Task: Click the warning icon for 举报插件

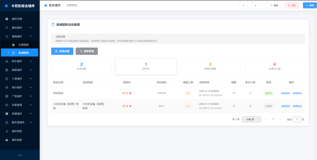Action: pyautogui.click(x=7, y=114)
